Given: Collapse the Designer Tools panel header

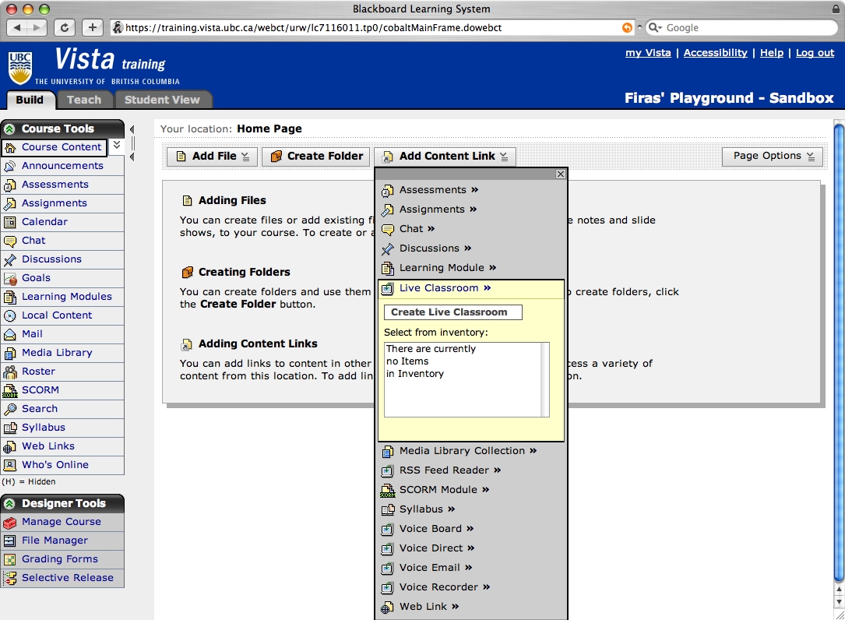Looking at the screenshot, I should (9, 504).
